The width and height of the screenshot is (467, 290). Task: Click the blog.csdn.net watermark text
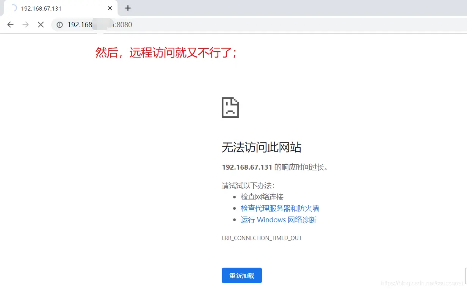pyautogui.click(x=423, y=283)
